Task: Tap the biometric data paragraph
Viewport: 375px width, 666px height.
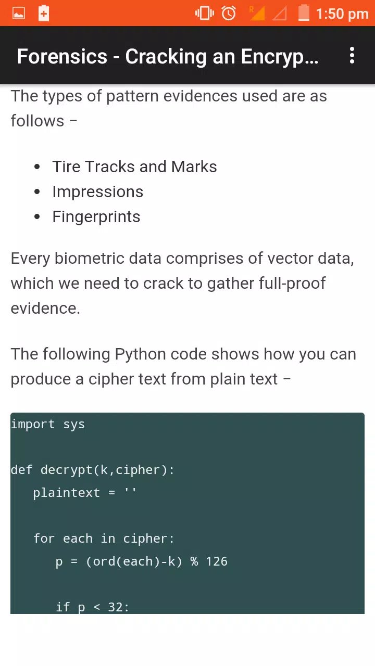Action: coord(182,283)
